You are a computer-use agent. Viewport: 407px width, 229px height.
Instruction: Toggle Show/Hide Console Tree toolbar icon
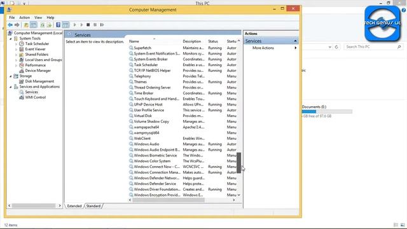coord(34,25)
